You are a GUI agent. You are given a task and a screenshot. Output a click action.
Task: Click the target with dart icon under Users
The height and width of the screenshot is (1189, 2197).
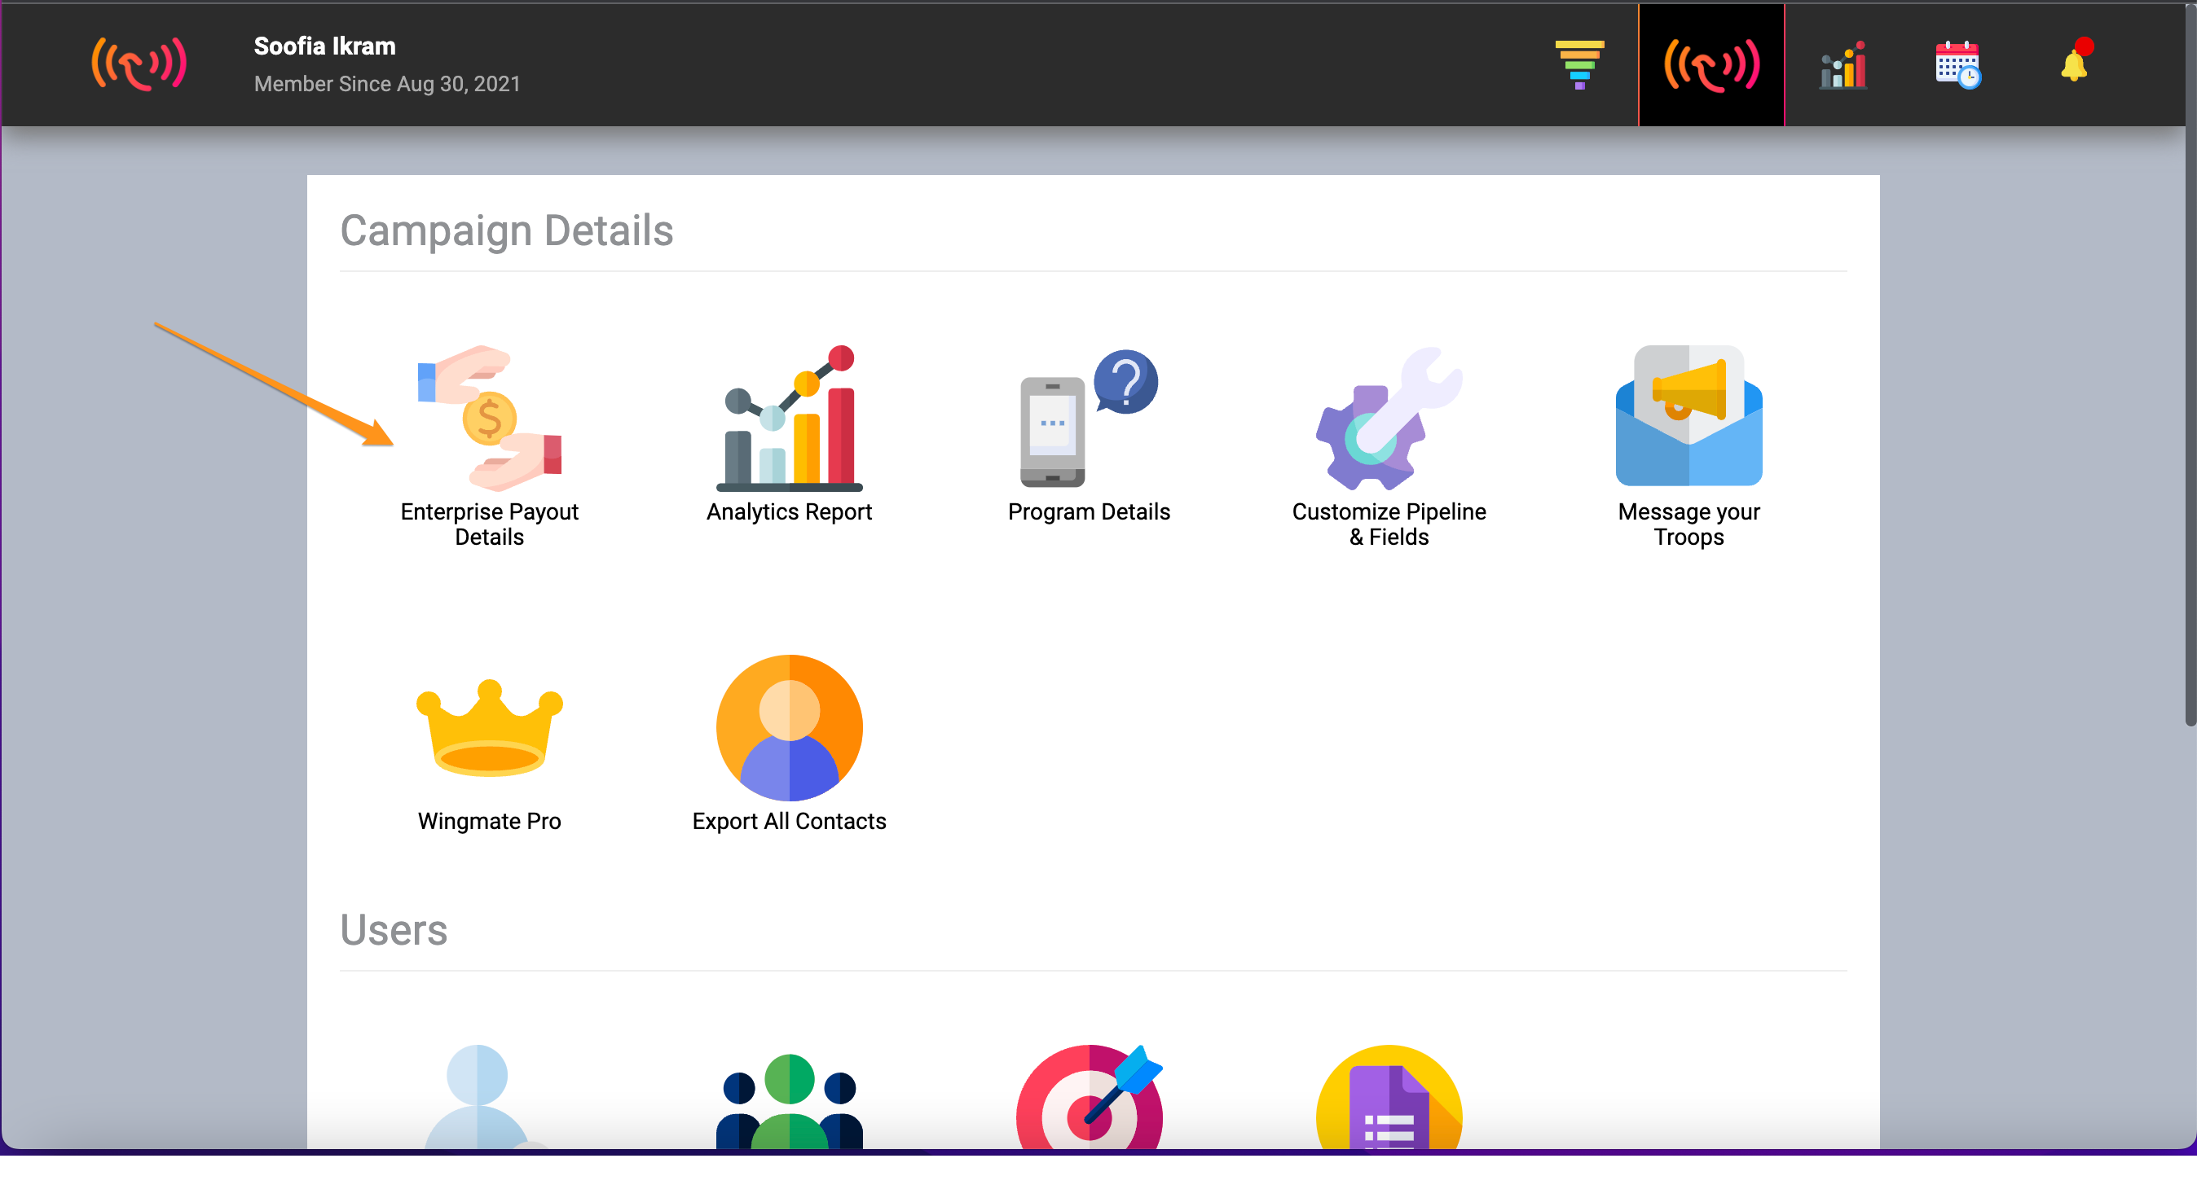(1089, 1097)
